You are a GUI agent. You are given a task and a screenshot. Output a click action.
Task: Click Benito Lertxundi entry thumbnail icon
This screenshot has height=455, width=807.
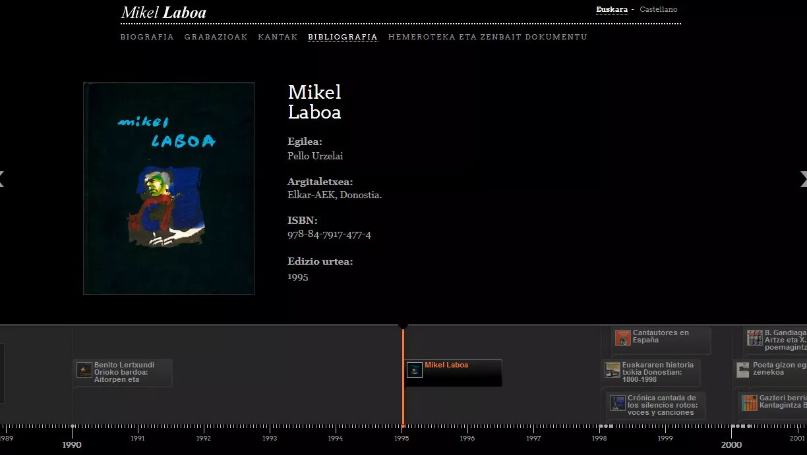pos(84,370)
